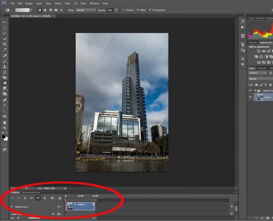Open the Filter menu

pyautogui.click(x=67, y=3)
